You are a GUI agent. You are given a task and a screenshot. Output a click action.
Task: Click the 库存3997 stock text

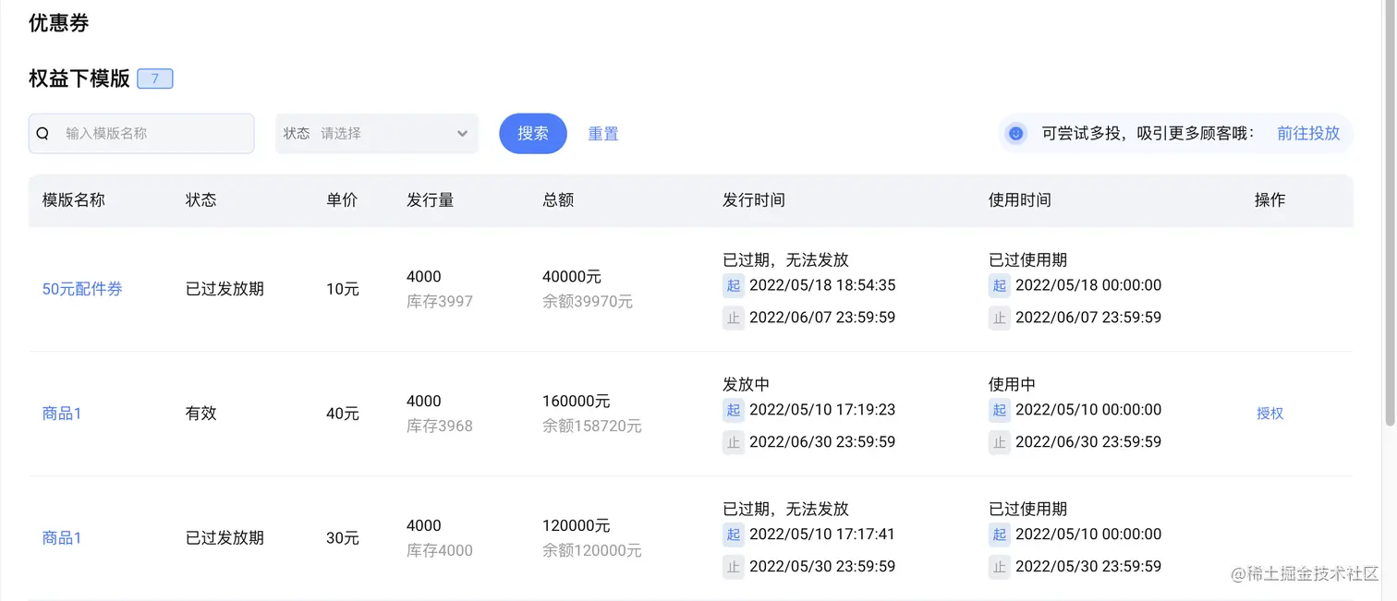pos(440,302)
